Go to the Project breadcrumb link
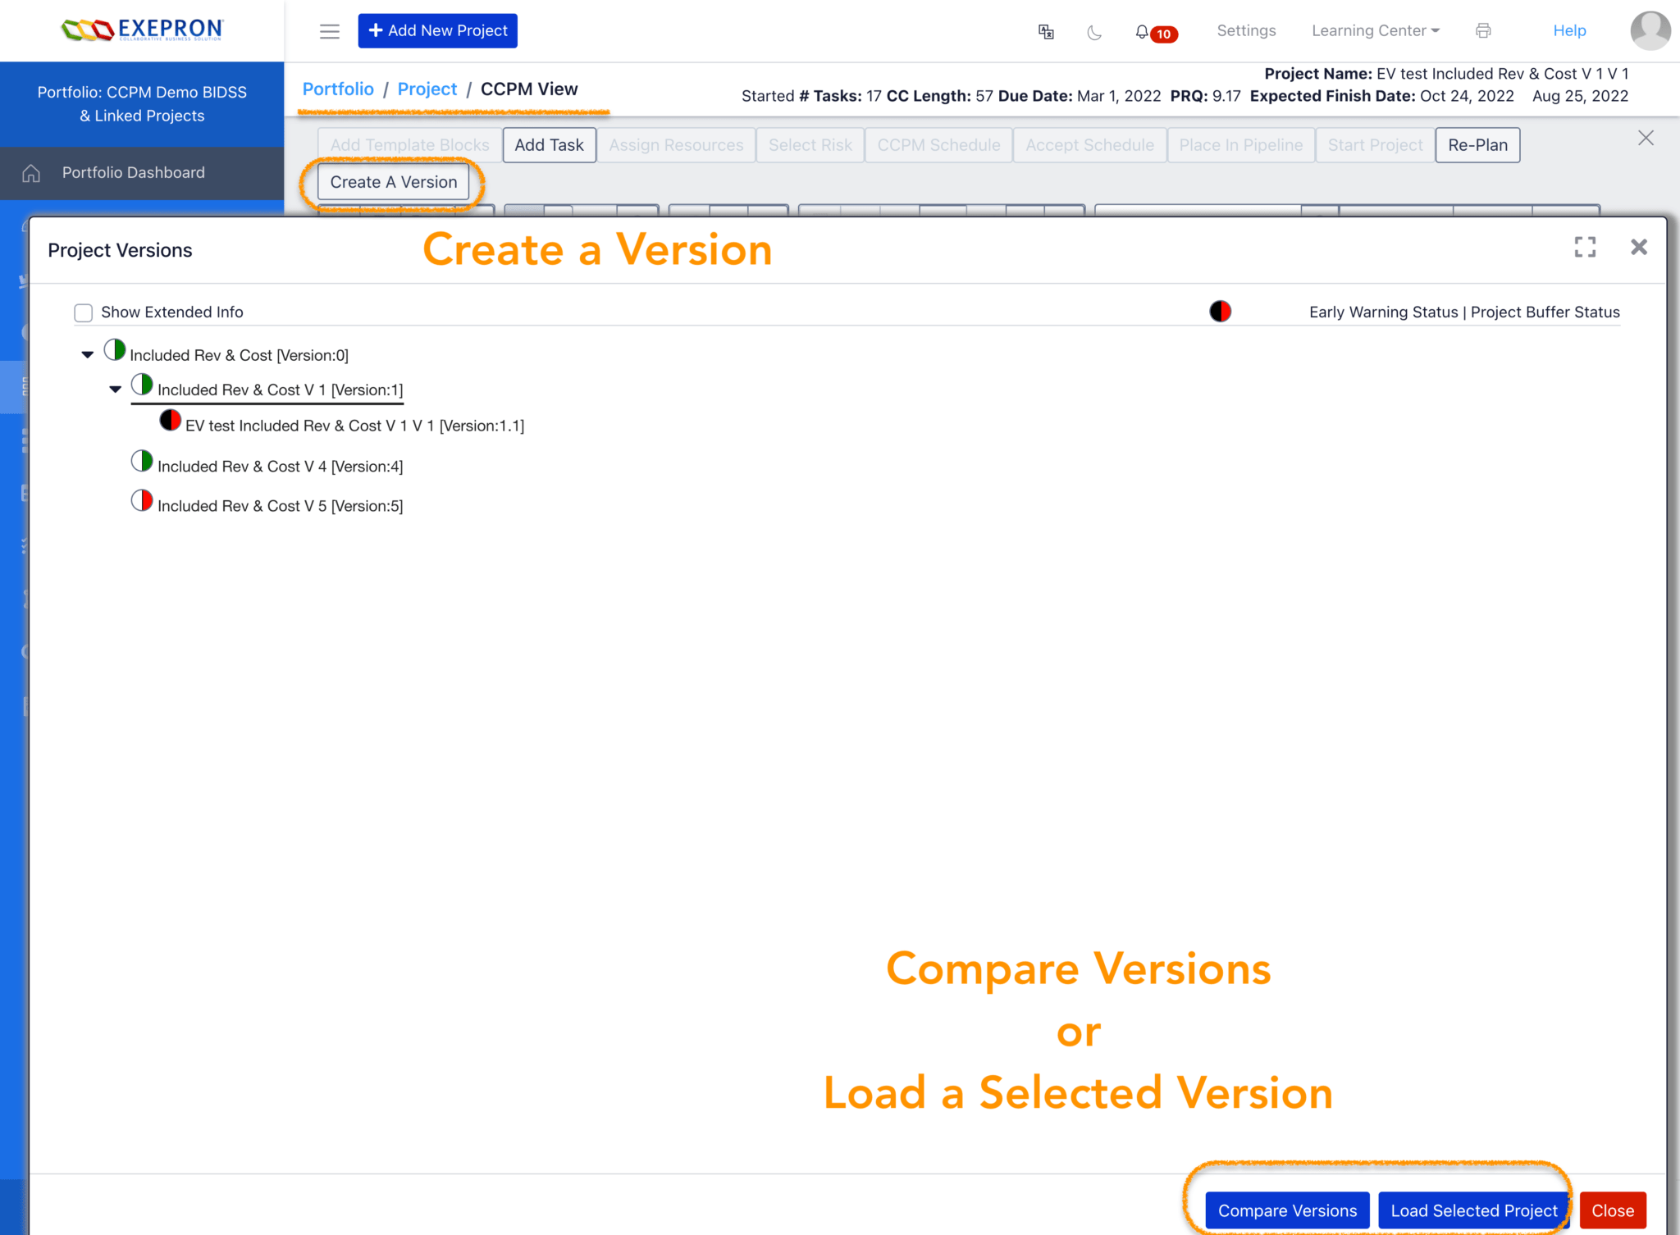Screen dimensions: 1680x1235 point(427,89)
